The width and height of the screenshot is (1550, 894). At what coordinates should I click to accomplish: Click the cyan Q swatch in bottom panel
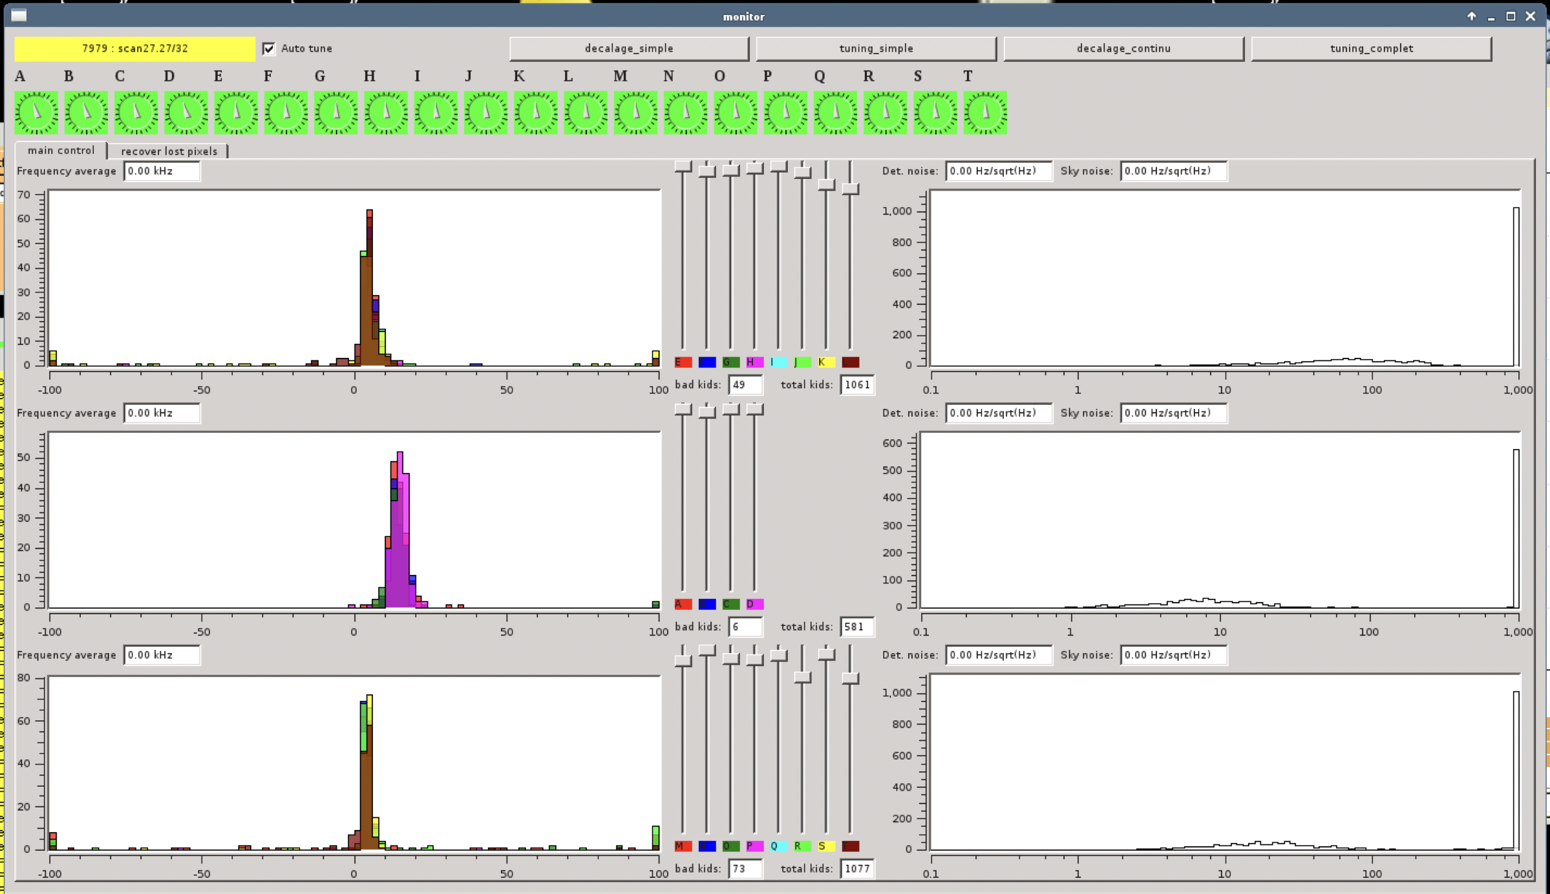click(x=778, y=846)
